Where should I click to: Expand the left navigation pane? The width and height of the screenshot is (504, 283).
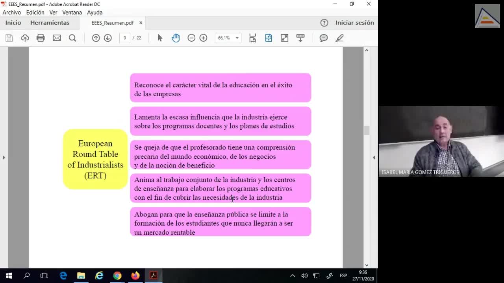click(x=4, y=158)
